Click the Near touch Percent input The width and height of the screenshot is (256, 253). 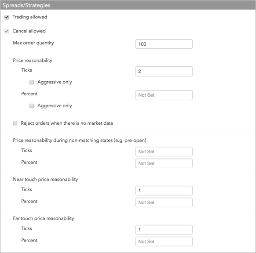164,202
